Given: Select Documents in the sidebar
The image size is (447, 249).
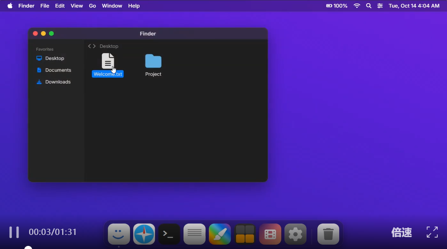Looking at the screenshot, I should (x=58, y=70).
